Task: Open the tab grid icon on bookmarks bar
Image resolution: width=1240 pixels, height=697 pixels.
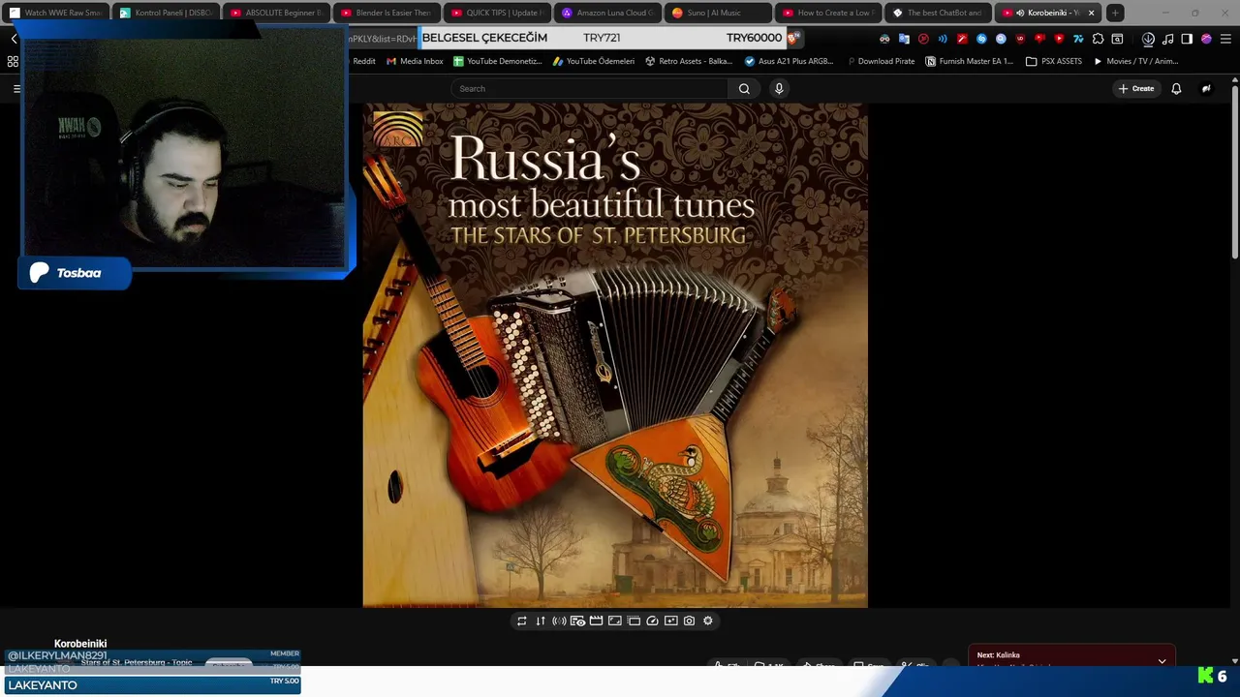Action: (x=13, y=61)
